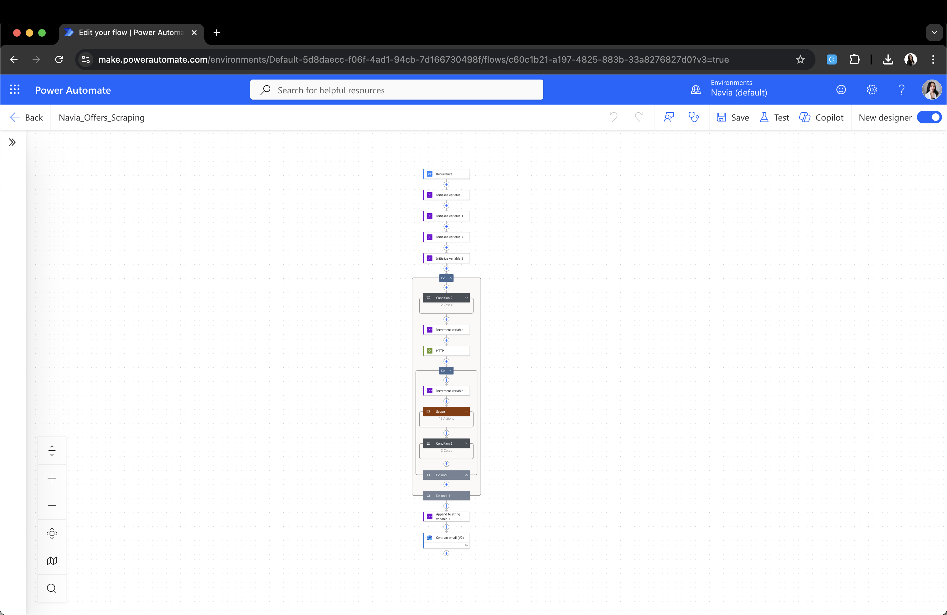Click the settings gear icon
The image size is (947, 615).
click(872, 90)
